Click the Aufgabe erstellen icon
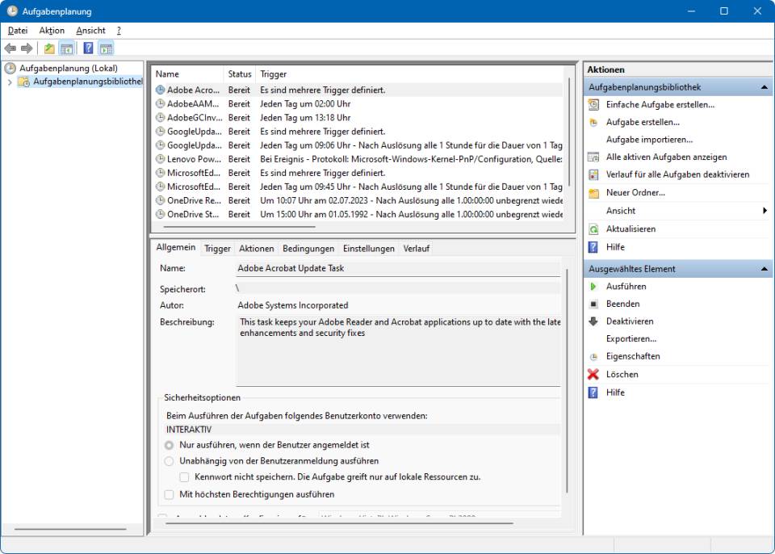775x554 pixels. click(x=593, y=121)
